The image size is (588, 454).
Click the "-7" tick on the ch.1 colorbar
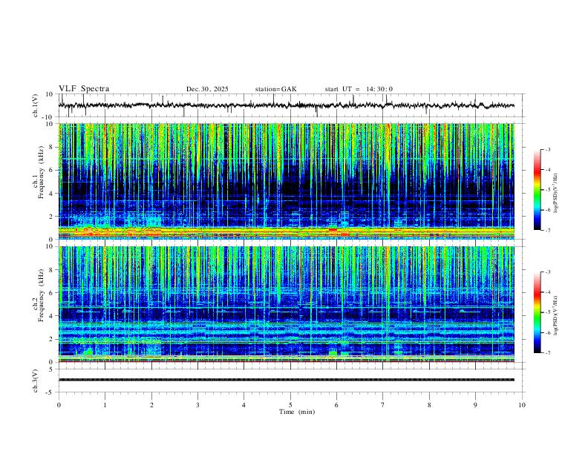tap(547, 230)
